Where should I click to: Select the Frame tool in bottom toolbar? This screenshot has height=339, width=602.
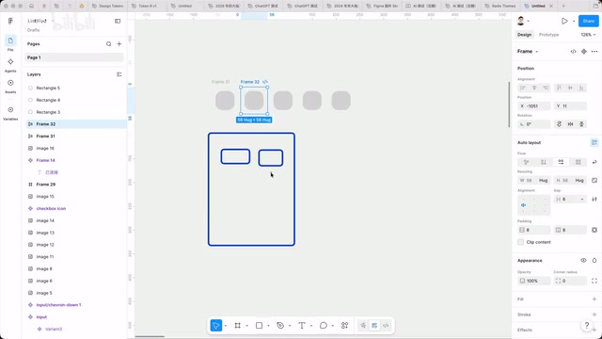[238, 326]
